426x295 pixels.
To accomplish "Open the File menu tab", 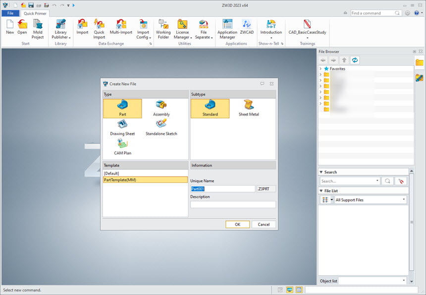I will (x=10, y=13).
